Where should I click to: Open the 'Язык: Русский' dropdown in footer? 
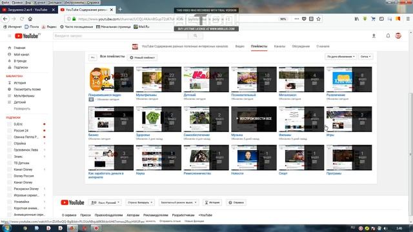(105, 202)
